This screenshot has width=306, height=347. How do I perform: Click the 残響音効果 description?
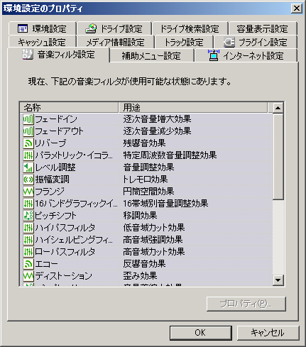[x=144, y=143]
